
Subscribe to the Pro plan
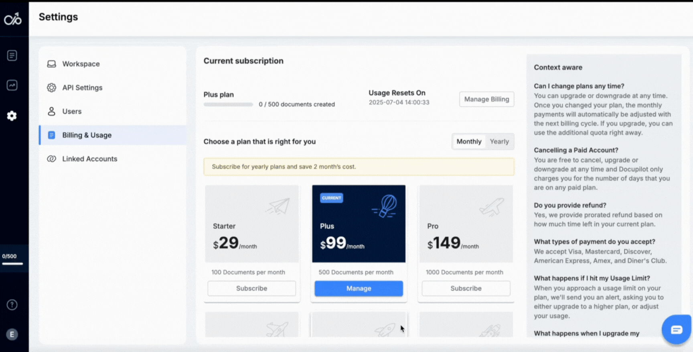pos(466,289)
